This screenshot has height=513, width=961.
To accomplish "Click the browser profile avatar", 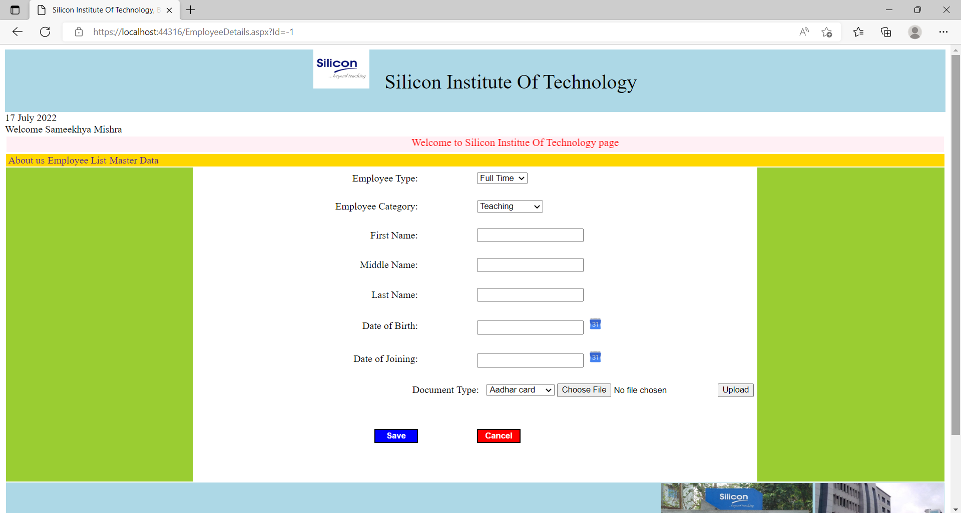I will pyautogui.click(x=915, y=32).
